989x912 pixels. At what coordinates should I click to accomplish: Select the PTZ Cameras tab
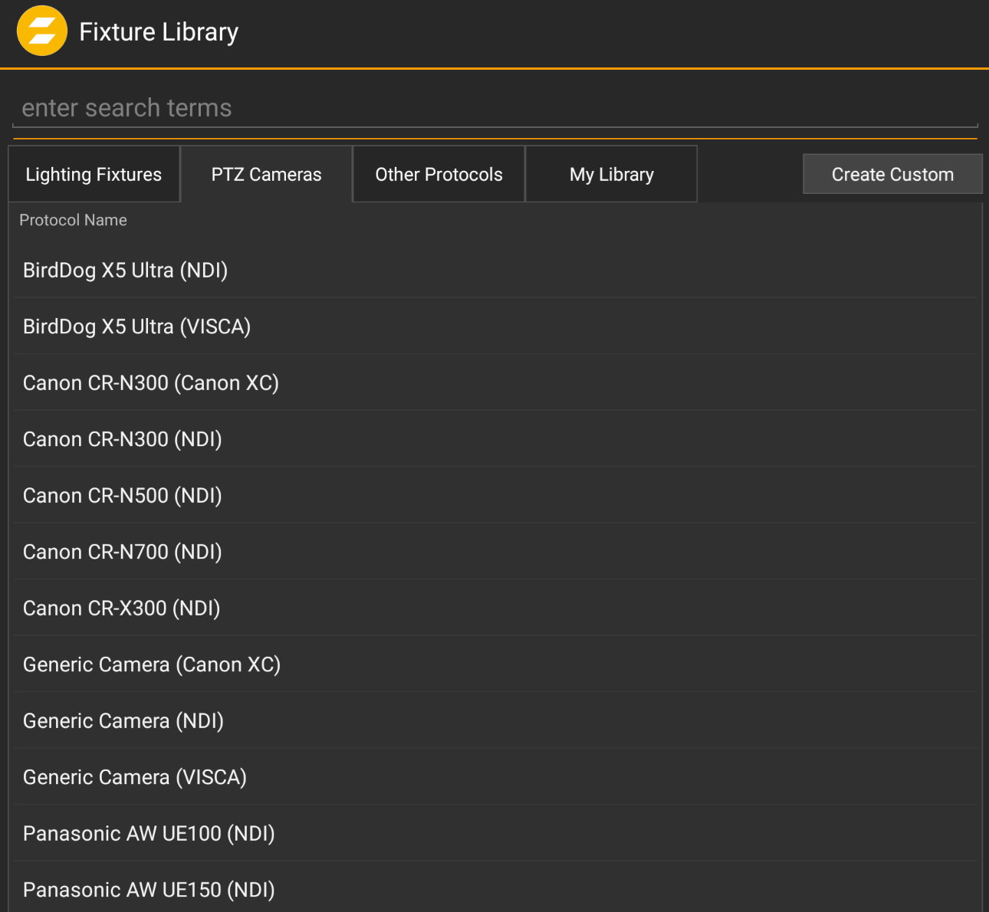(x=267, y=175)
